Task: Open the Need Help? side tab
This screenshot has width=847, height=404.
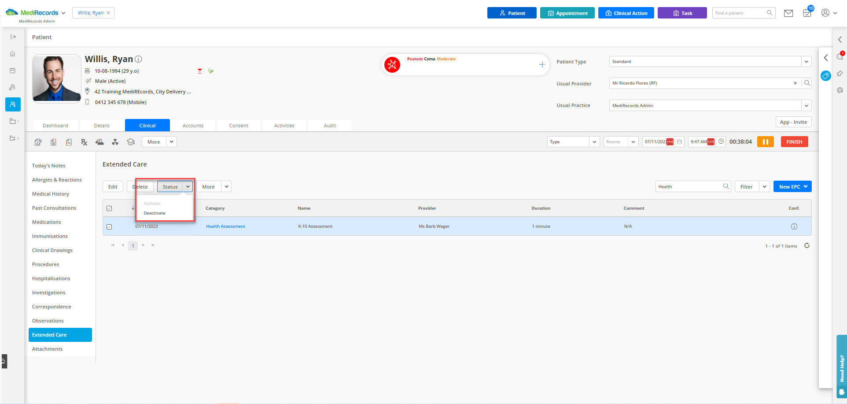Action: [842, 367]
